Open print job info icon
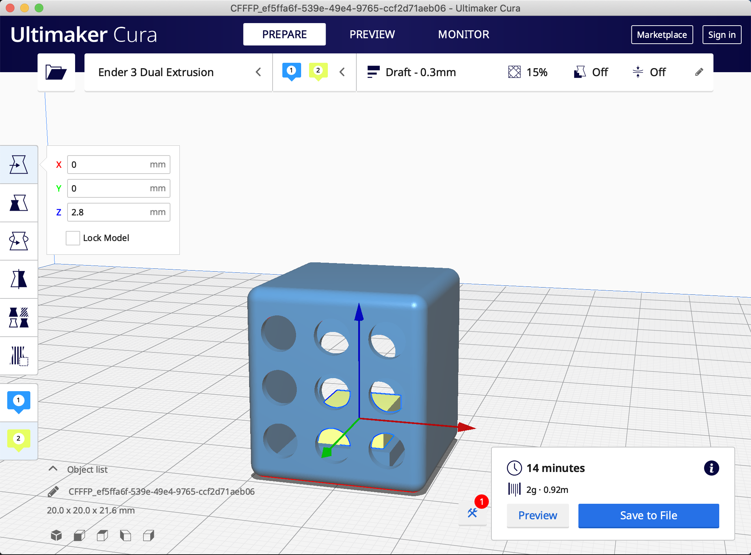The width and height of the screenshot is (751, 555). [x=711, y=468]
